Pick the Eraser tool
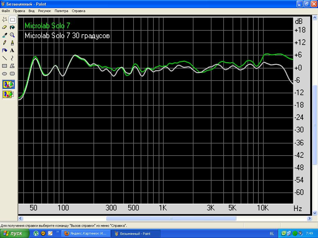The height and width of the screenshot is (238, 318). (4, 27)
